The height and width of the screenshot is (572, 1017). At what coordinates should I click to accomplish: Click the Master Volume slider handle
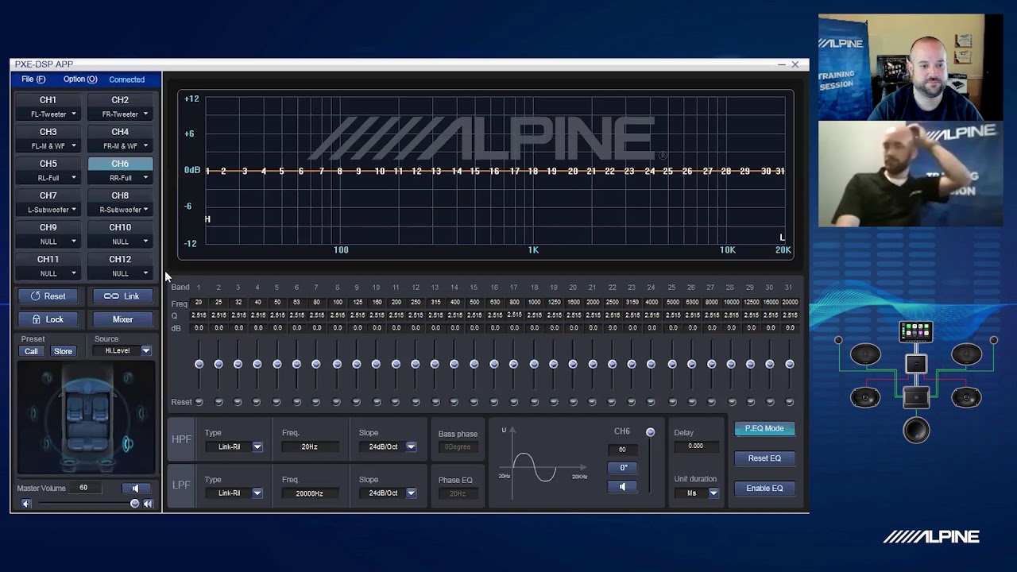point(134,504)
